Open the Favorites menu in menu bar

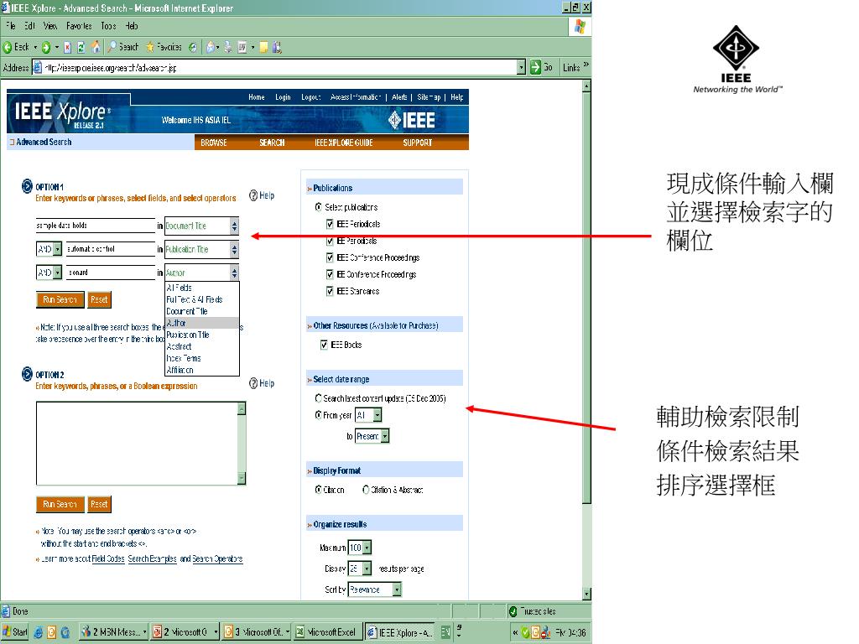[x=79, y=26]
